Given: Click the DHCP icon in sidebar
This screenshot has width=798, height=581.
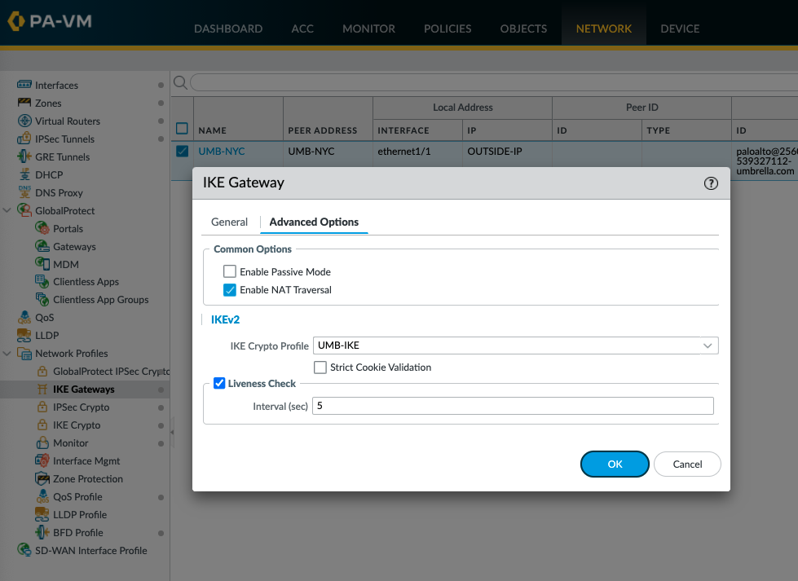Looking at the screenshot, I should click(24, 174).
